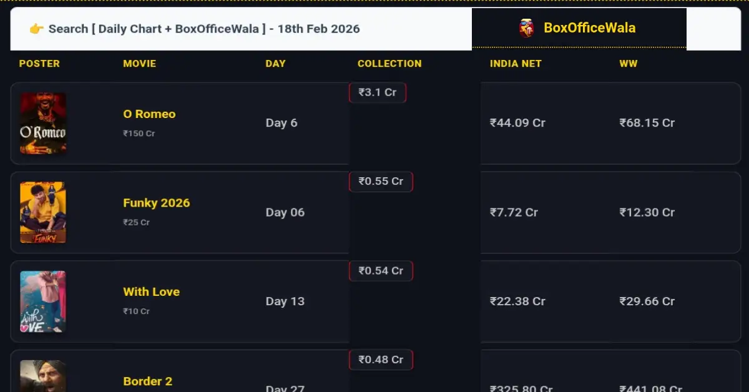The width and height of the screenshot is (749, 392).
Task: Open the With Love movie link
Action: (151, 292)
